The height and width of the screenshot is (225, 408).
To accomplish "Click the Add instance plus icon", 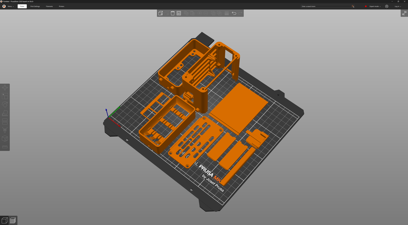I will click(200, 13).
